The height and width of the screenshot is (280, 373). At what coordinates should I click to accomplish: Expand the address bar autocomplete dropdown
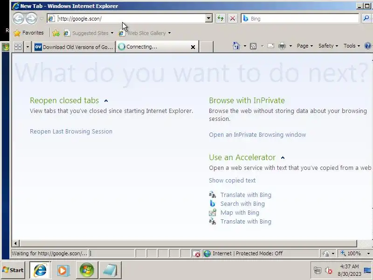point(208,18)
